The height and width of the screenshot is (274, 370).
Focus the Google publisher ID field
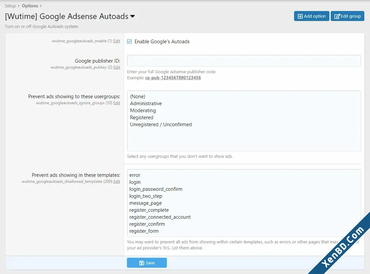click(244, 61)
